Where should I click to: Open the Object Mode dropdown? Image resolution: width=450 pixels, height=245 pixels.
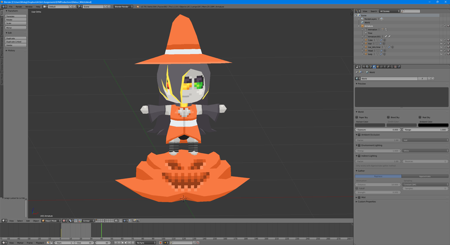(x=51, y=221)
